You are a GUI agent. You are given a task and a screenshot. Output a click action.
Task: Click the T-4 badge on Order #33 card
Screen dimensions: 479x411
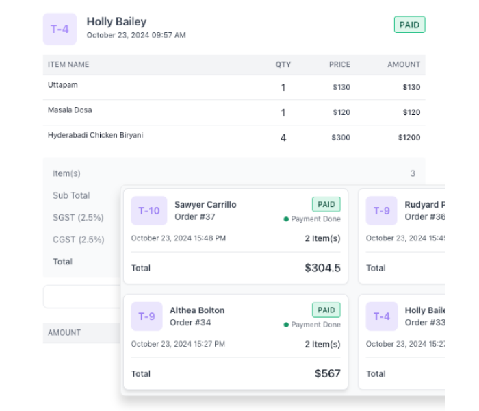[382, 316]
